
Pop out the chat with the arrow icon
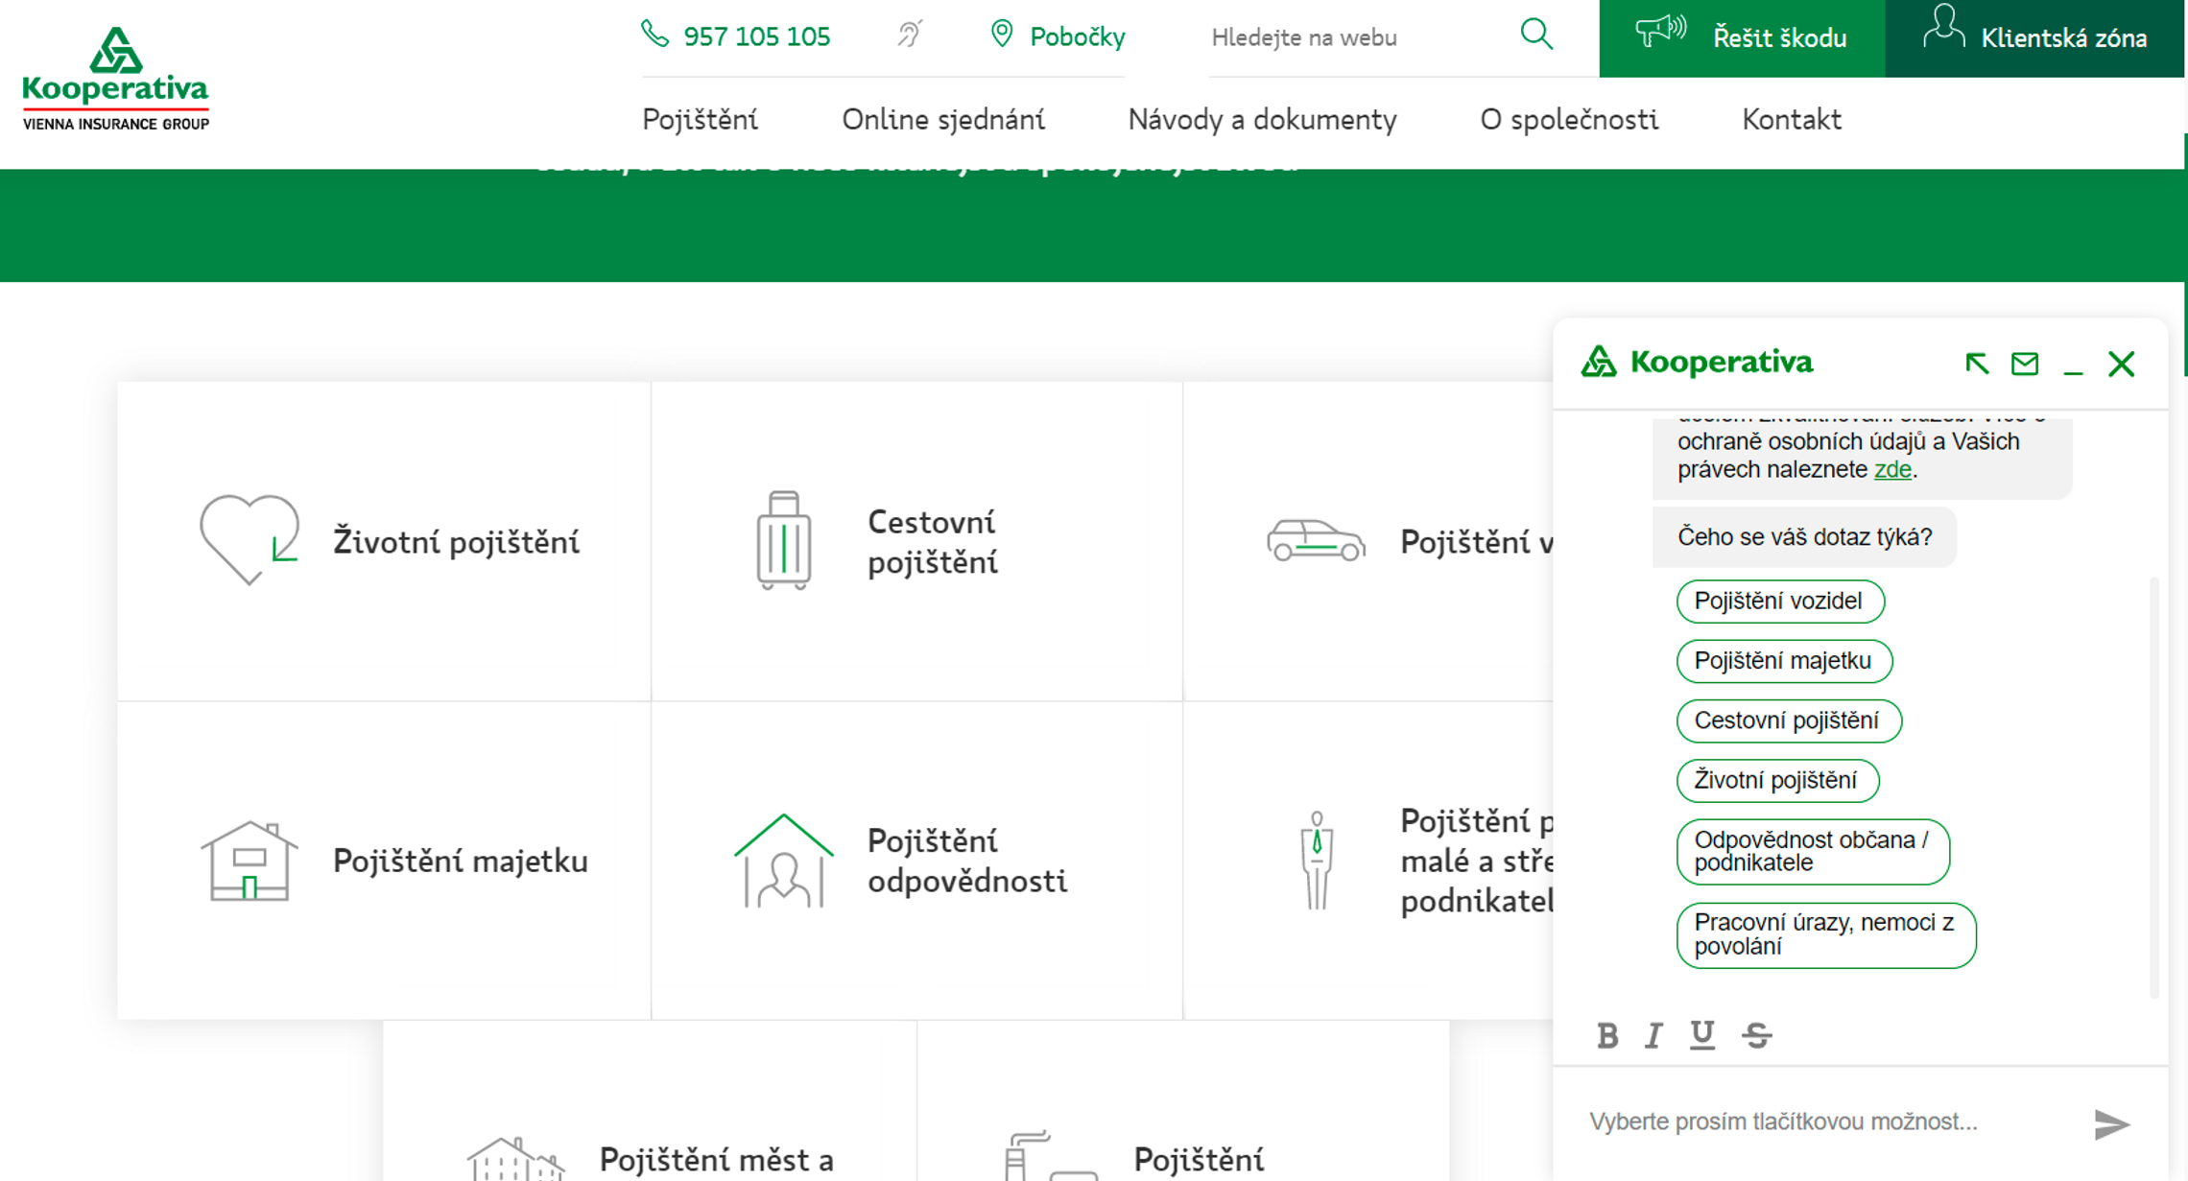pos(1977,364)
